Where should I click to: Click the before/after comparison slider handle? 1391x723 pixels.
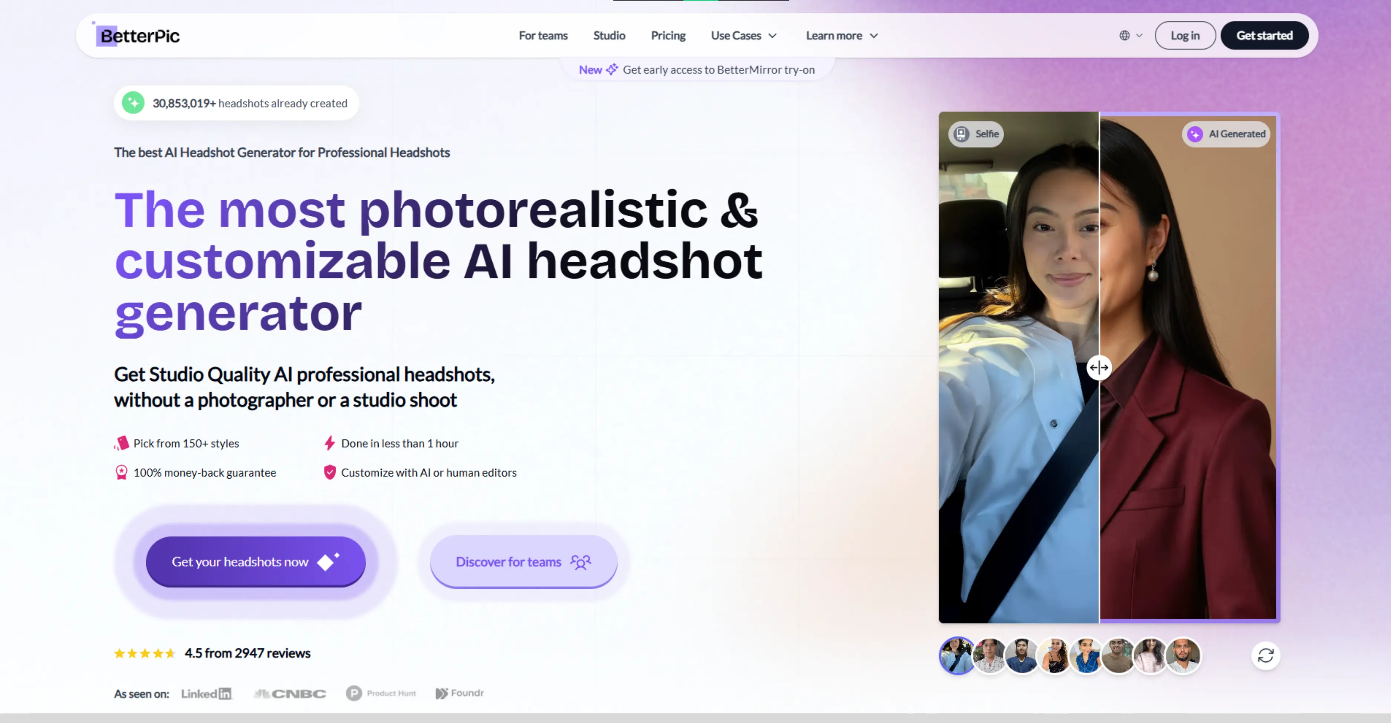(1099, 367)
